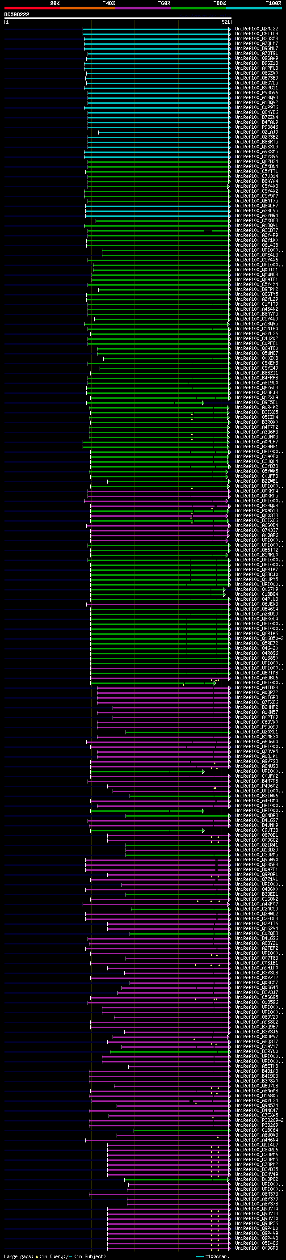Screen dimensions: 286x1260
Task: Click hit label UniRef100_B4M7R8
Action: [x=257, y=781]
